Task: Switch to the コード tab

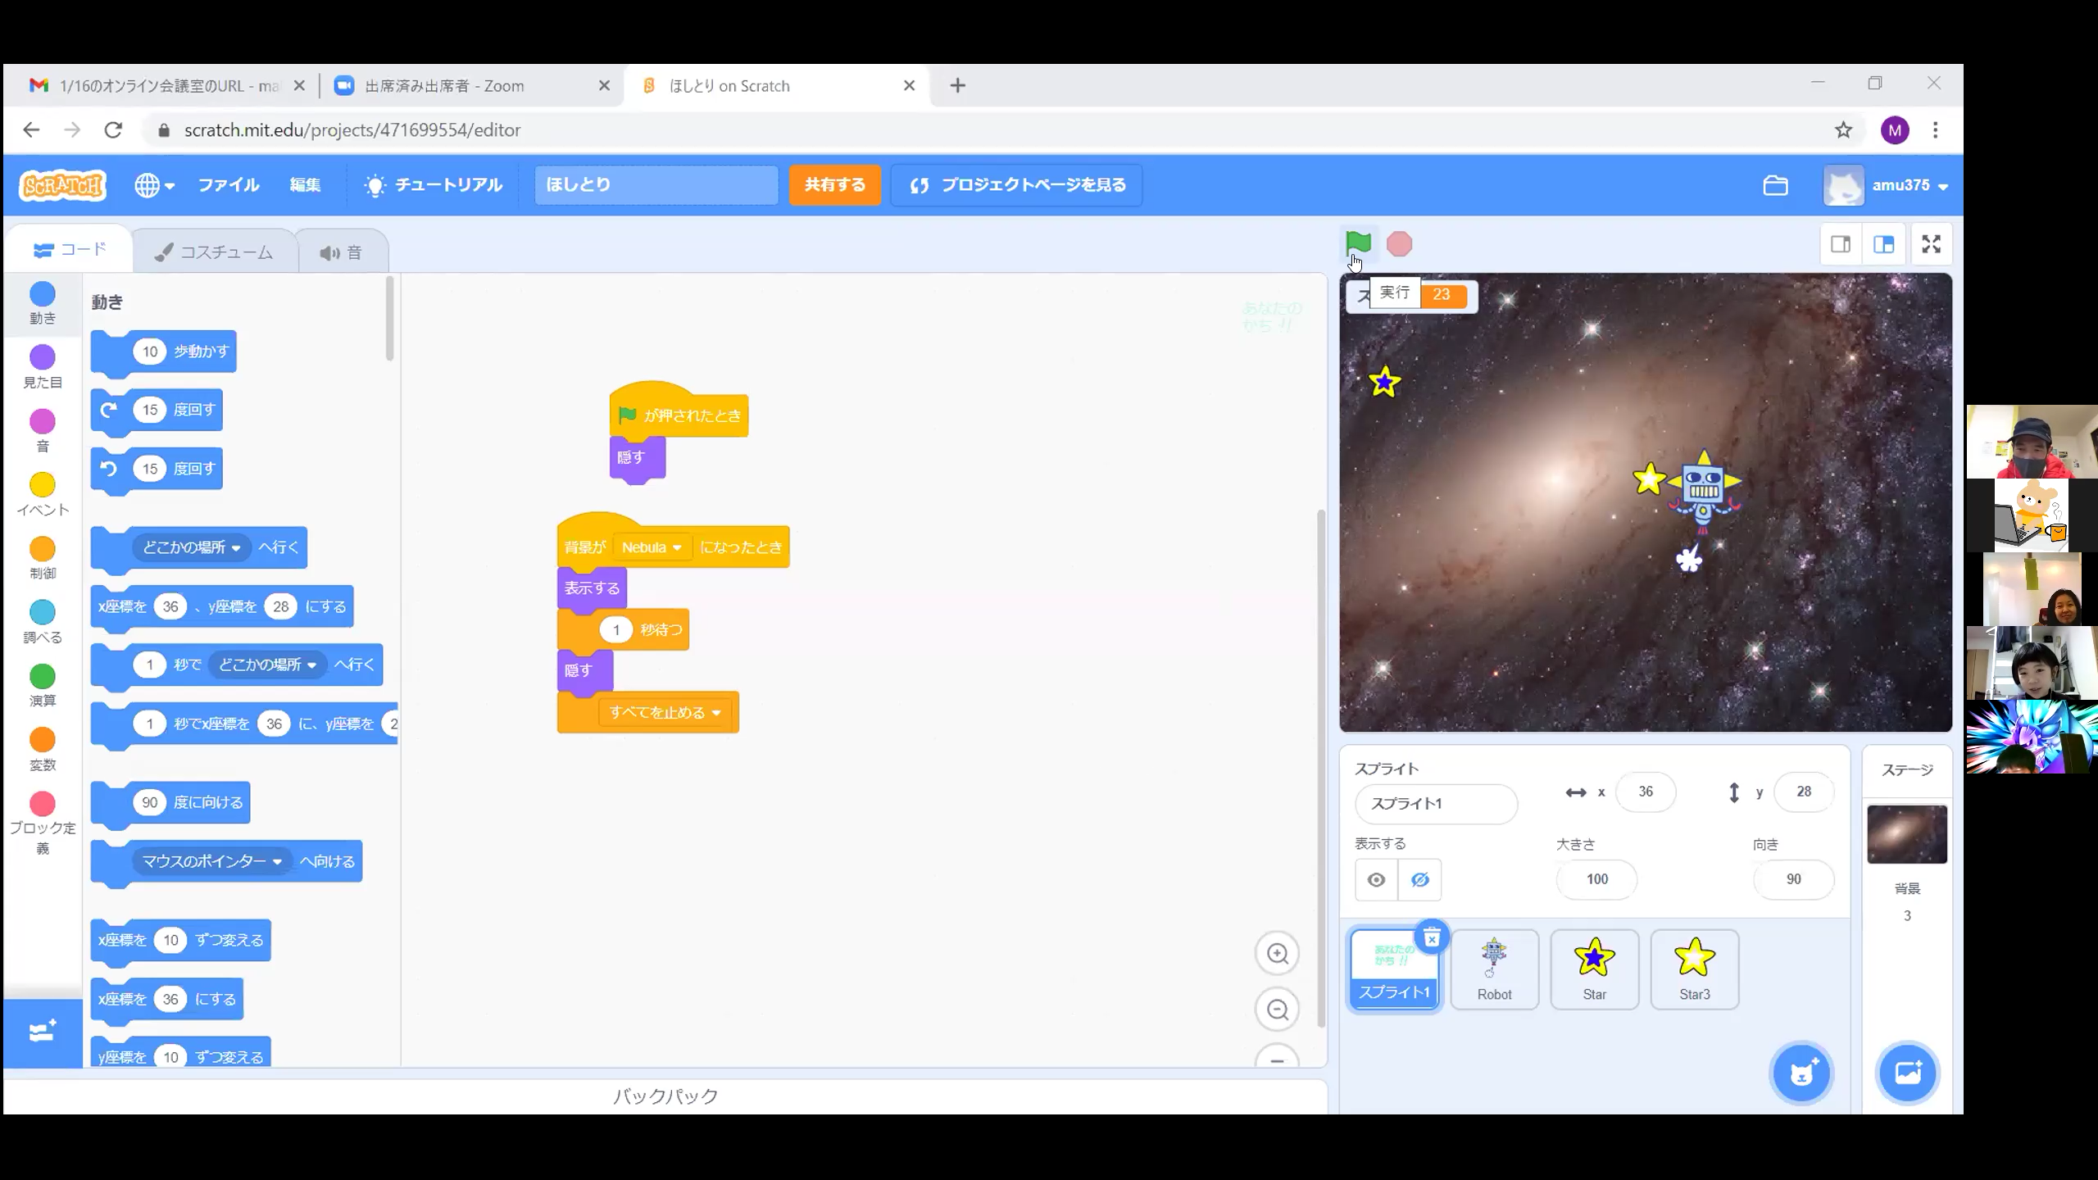Action: (70, 250)
